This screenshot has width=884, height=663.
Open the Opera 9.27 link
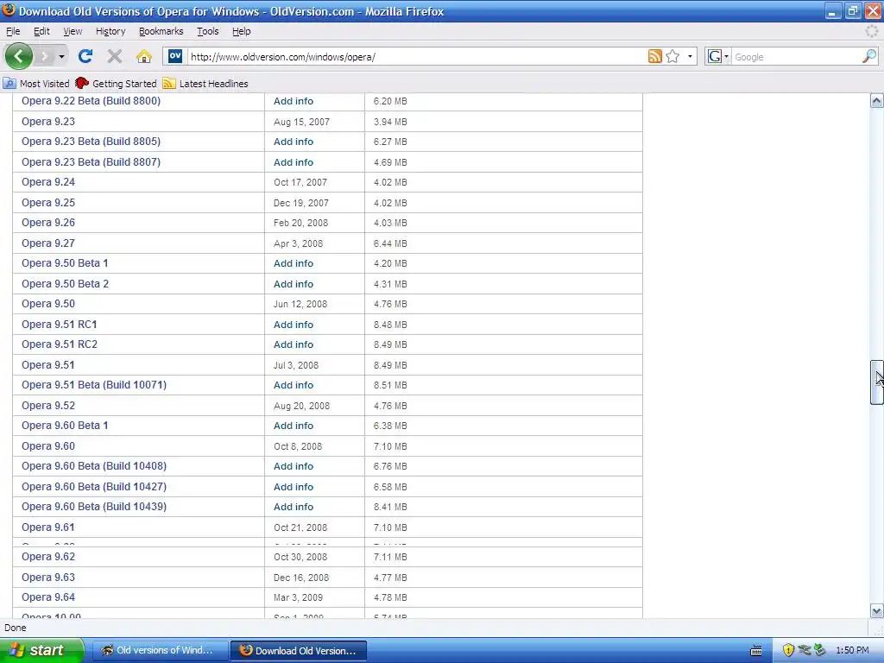tap(48, 243)
